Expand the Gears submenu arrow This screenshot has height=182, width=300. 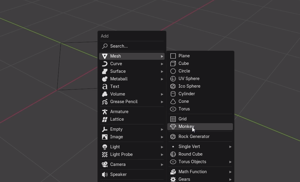click(230, 180)
